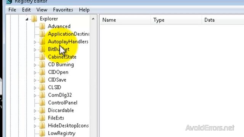Expand the CLSID key
The height and width of the screenshot is (137, 244).
[x=35, y=88]
